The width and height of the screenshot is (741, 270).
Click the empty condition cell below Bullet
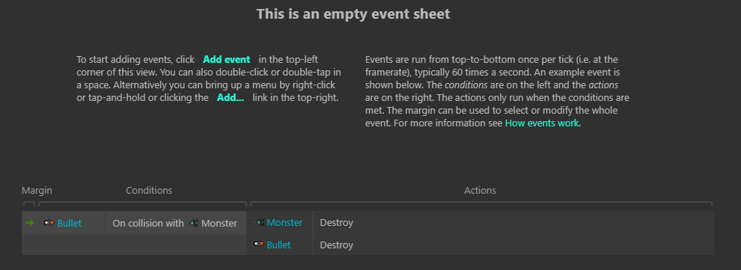click(134, 245)
